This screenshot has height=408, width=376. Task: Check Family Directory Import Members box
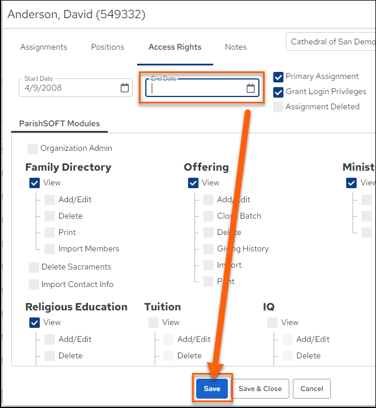click(50, 249)
